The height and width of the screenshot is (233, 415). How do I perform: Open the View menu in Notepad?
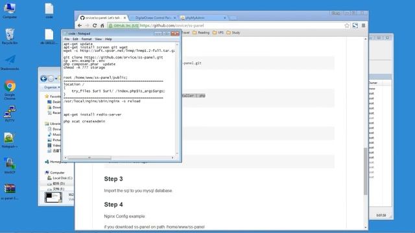[98, 39]
